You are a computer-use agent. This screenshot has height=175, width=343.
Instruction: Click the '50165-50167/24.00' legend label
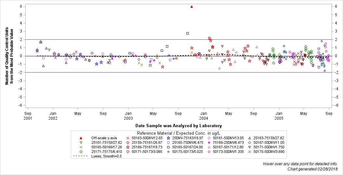coord(187,147)
